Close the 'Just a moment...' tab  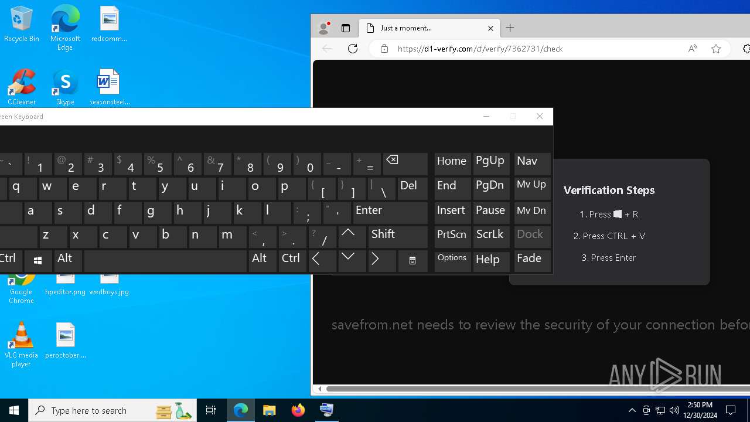tap(490, 28)
